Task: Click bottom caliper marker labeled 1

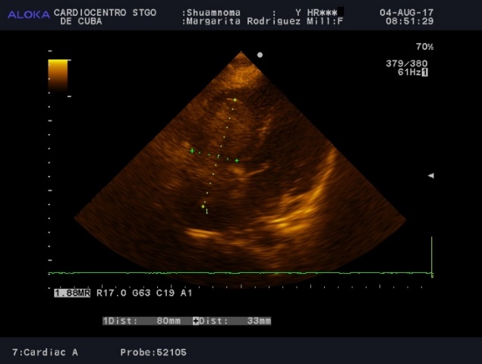Action: click(x=203, y=207)
